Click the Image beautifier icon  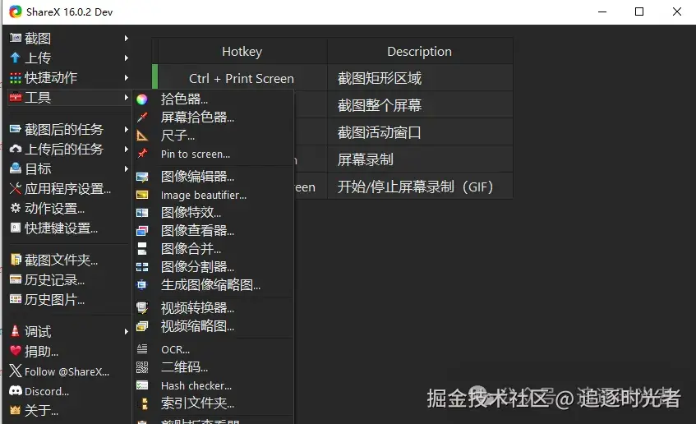tap(142, 195)
